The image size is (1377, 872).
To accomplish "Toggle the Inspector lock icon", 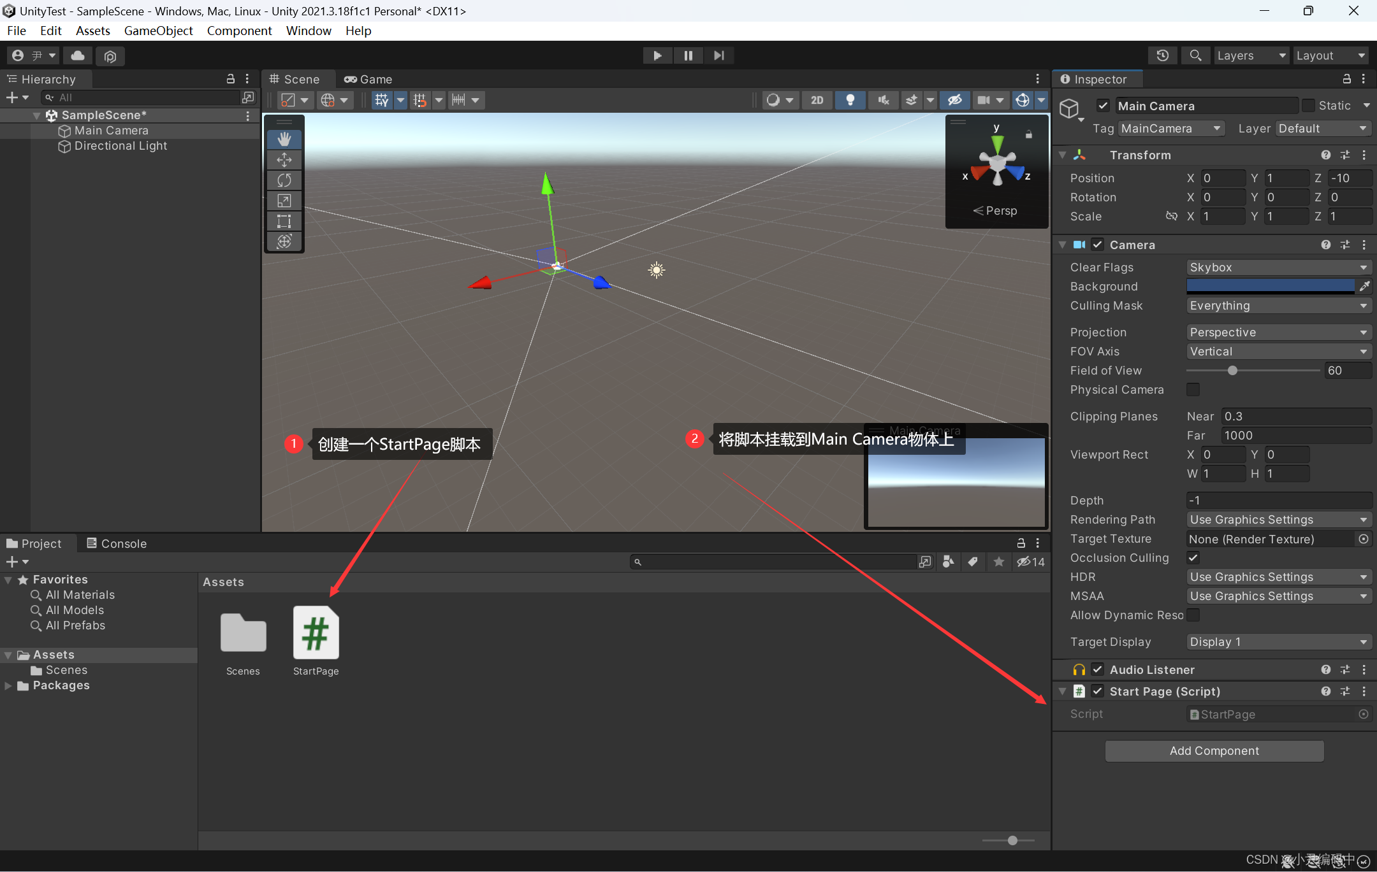I will click(x=1346, y=79).
